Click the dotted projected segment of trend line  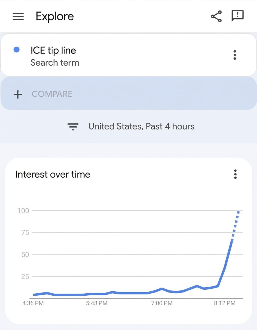(x=235, y=225)
